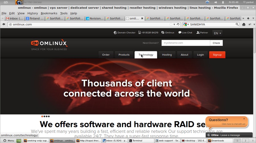
Task: Go back with the browser back arrow
Action: pyautogui.click(x=4, y=24)
